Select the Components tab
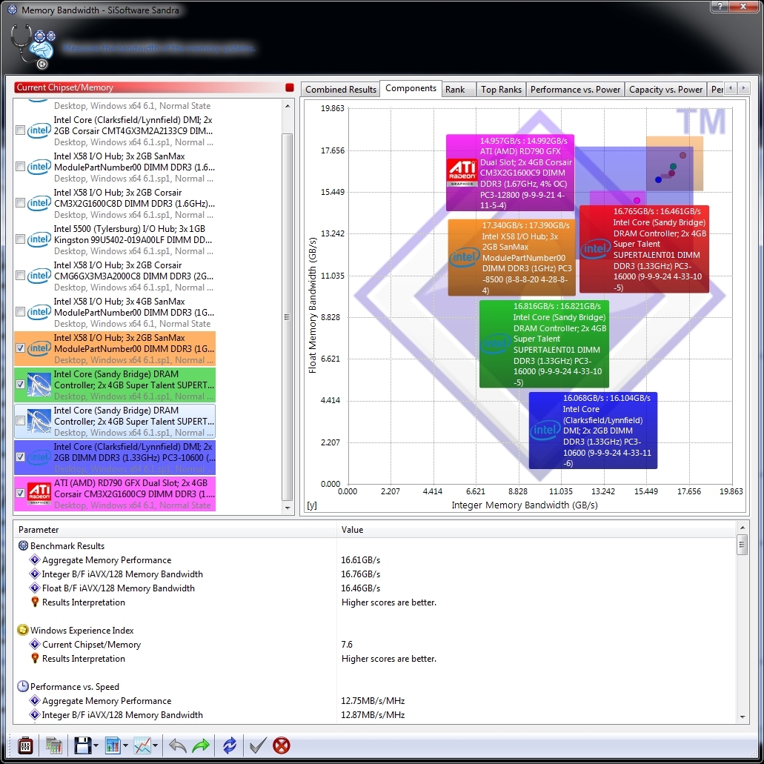The image size is (764, 764). pos(411,88)
